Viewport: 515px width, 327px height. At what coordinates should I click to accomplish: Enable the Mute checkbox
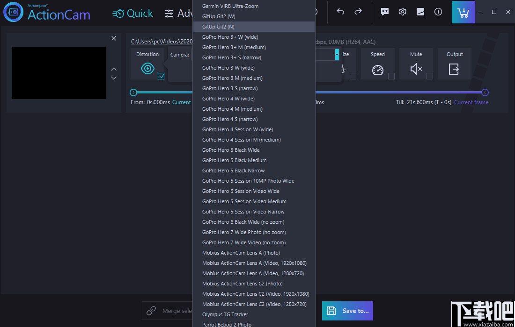click(x=430, y=76)
